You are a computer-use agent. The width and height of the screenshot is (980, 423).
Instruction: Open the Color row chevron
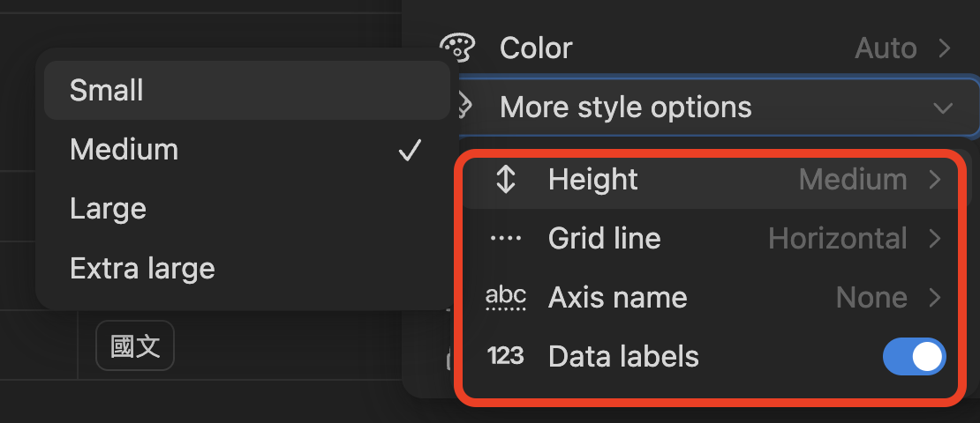coord(944,48)
